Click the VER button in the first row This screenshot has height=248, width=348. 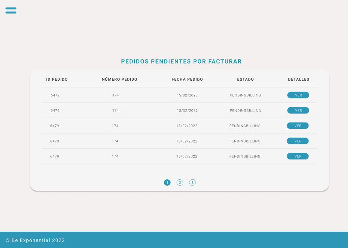298,95
